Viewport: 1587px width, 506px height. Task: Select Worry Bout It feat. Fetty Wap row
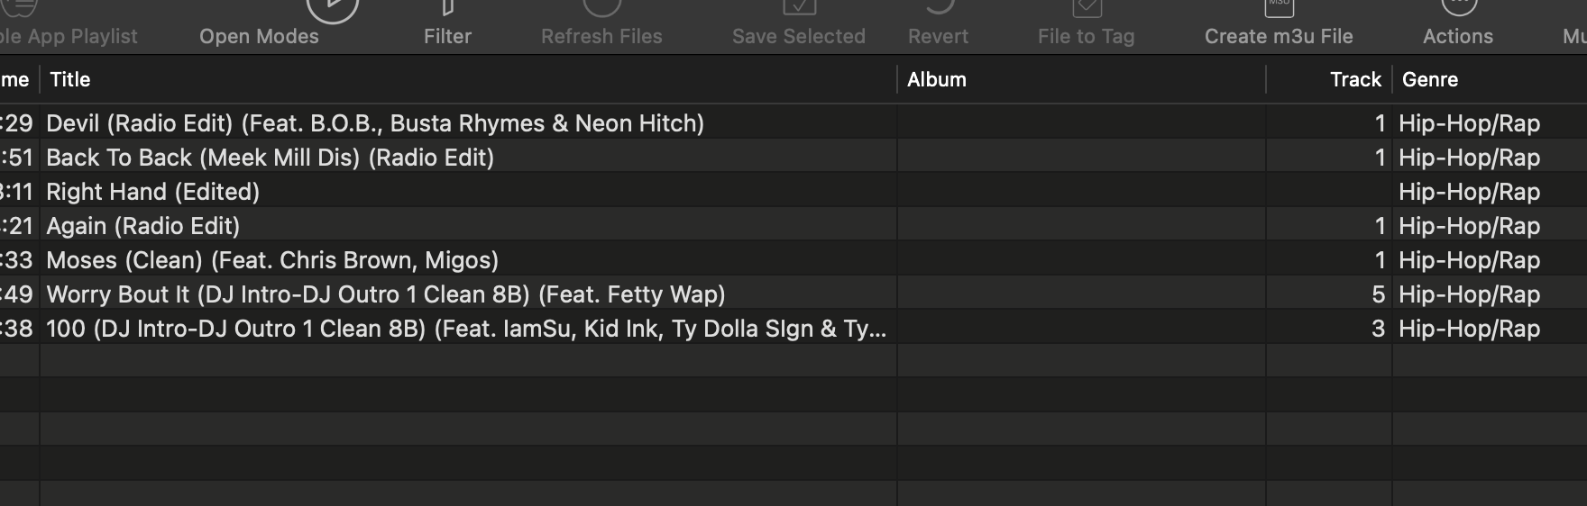point(386,294)
